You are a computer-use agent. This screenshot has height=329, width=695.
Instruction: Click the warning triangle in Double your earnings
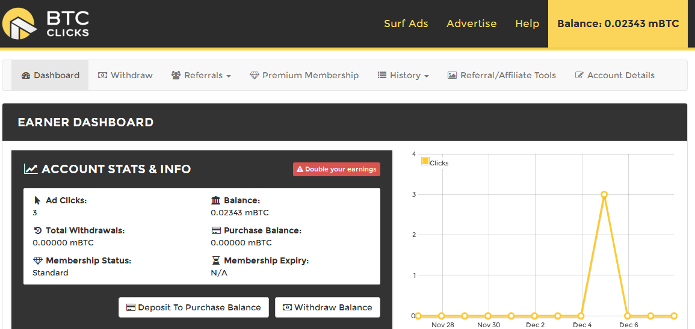(300, 169)
